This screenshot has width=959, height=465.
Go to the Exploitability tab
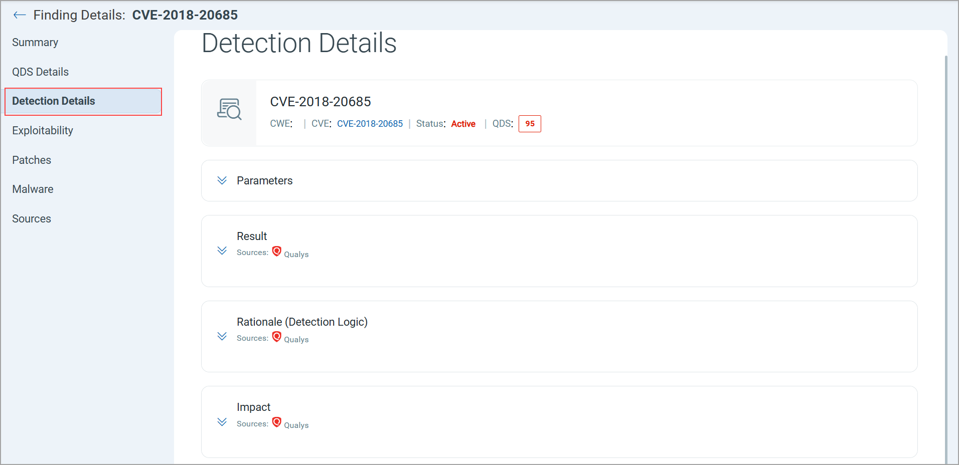pyautogui.click(x=43, y=131)
